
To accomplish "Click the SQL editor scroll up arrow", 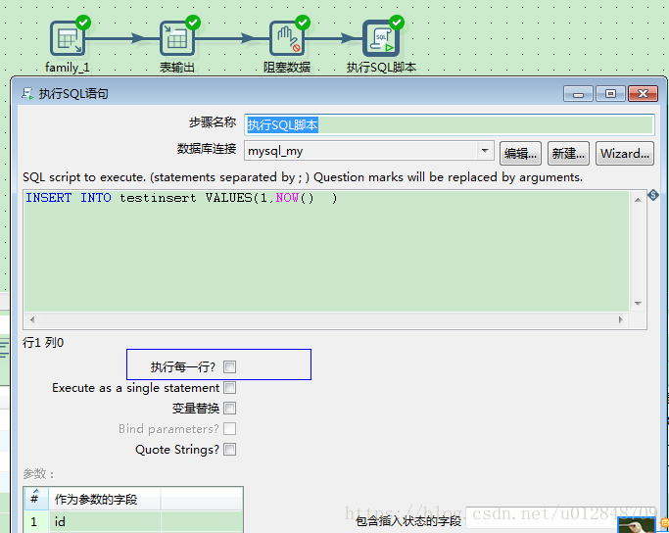I will (638, 199).
